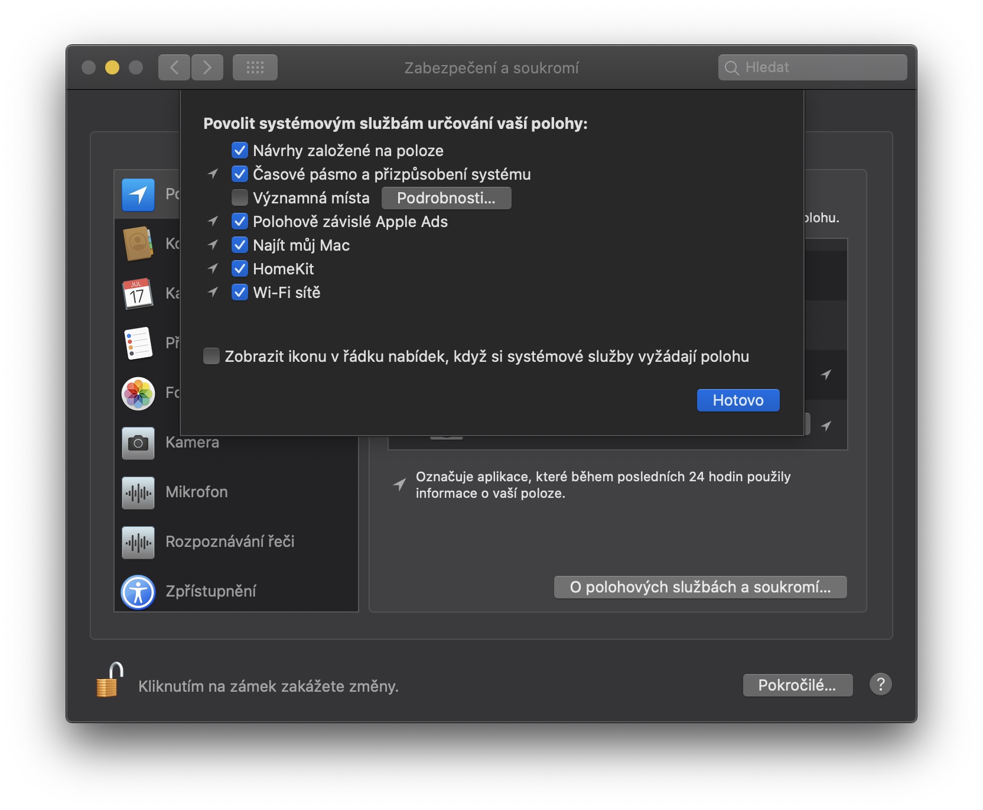The width and height of the screenshot is (983, 810).
Task: Open the Zpřístupnění accessibility icon
Action: tap(138, 592)
